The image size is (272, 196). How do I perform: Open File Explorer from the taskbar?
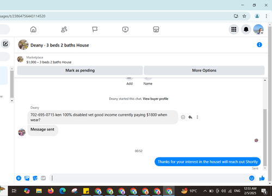39,191
